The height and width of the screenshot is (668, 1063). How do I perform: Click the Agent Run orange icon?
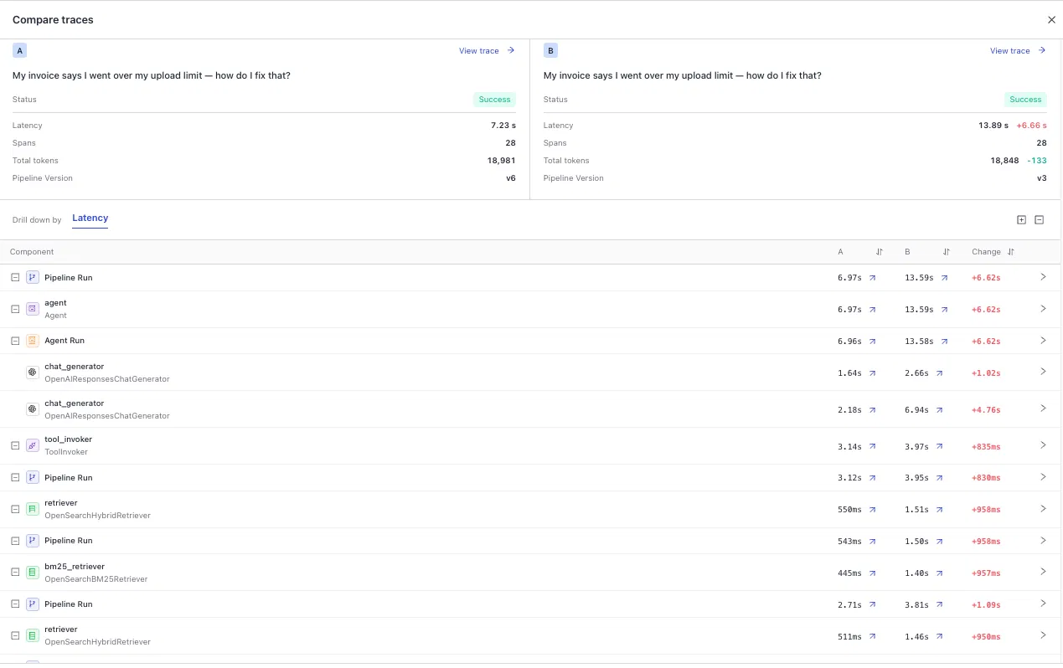pos(33,341)
